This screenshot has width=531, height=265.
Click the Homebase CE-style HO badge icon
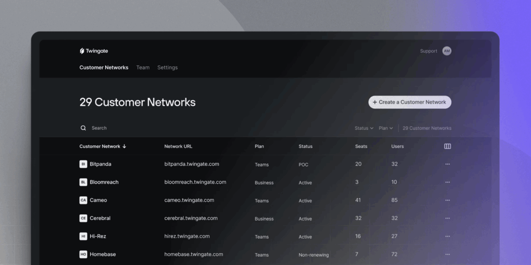tap(83, 255)
